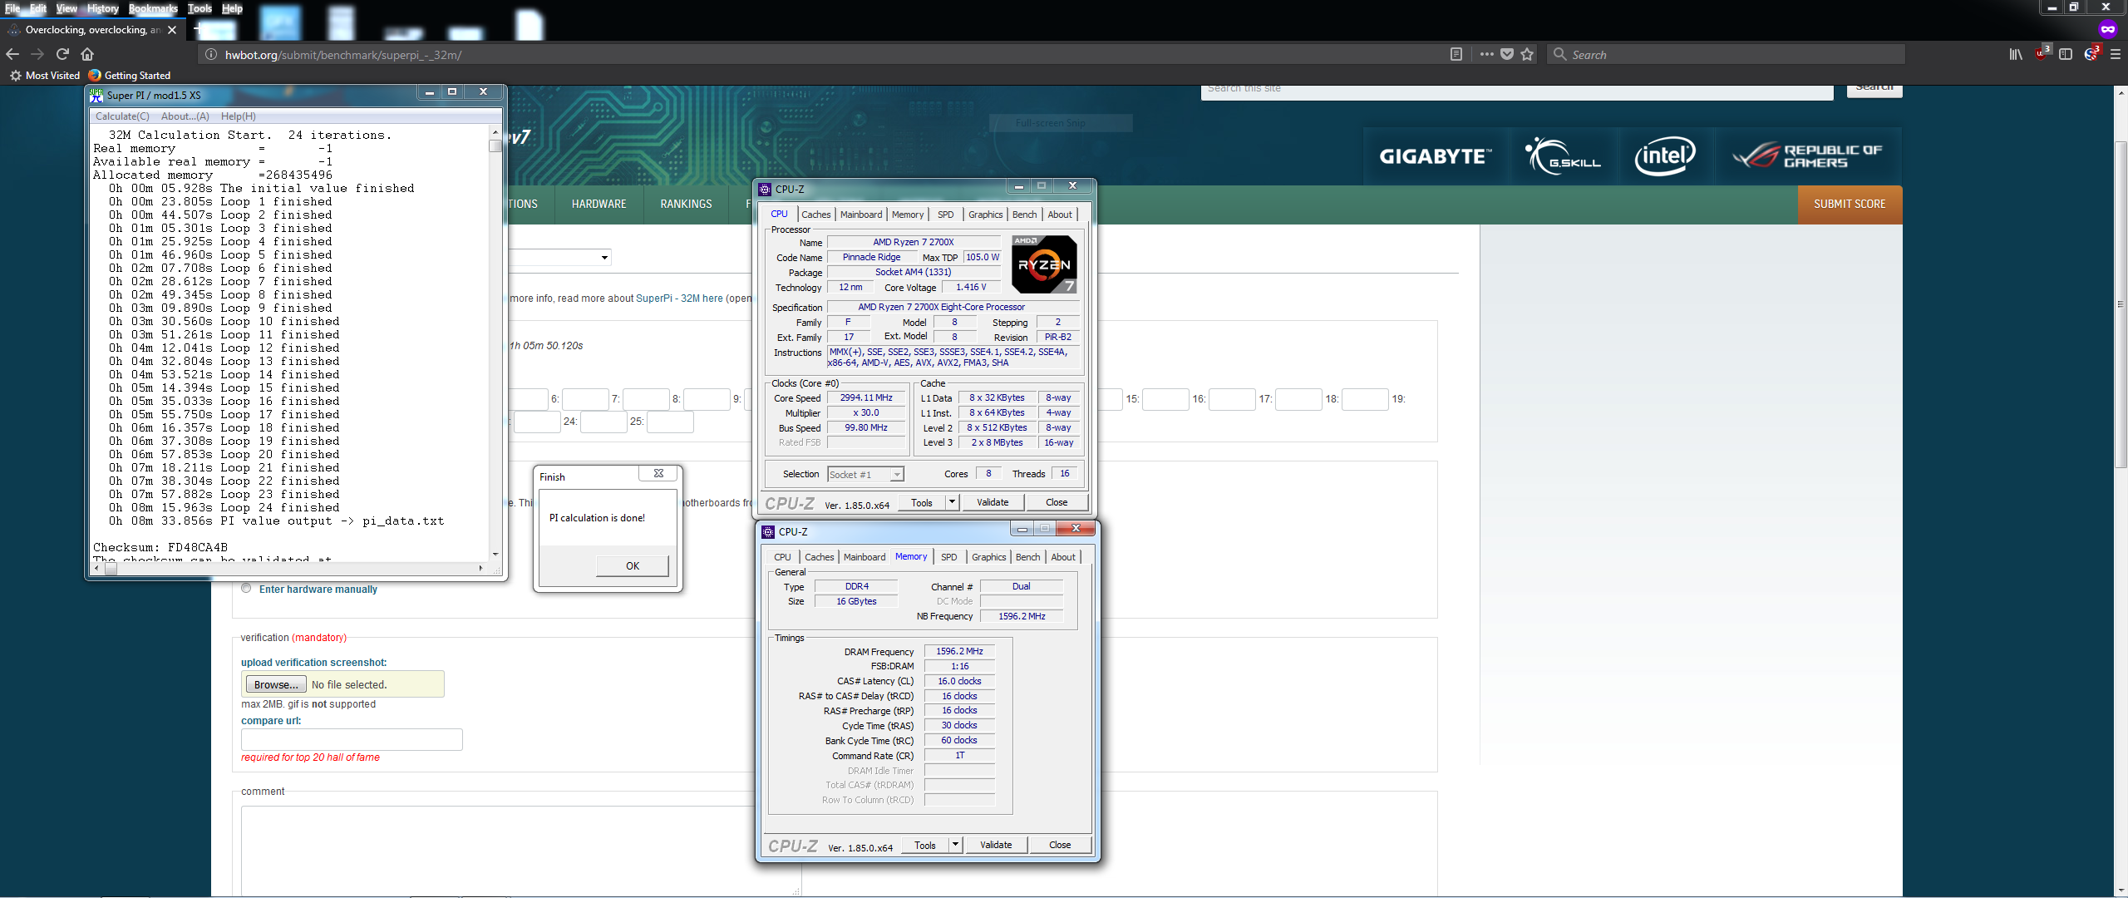Open the SuperPi - 32M here link
Screen dimensions: 2128x898
[679, 299]
